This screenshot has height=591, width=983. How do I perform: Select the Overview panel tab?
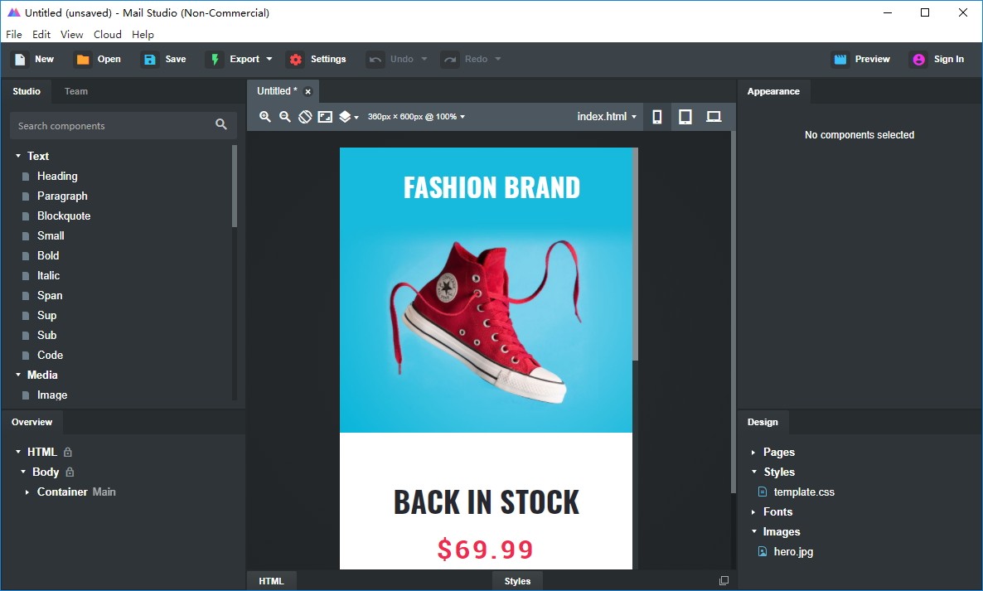pyautogui.click(x=32, y=423)
